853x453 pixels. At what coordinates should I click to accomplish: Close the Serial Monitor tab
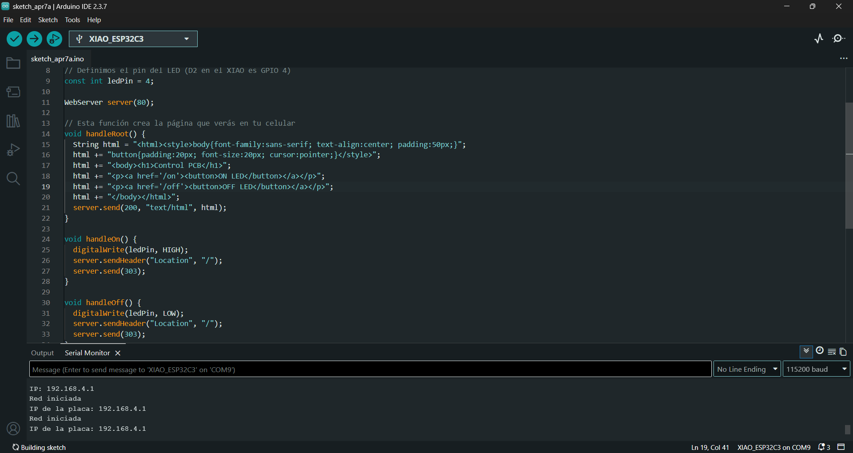click(118, 353)
